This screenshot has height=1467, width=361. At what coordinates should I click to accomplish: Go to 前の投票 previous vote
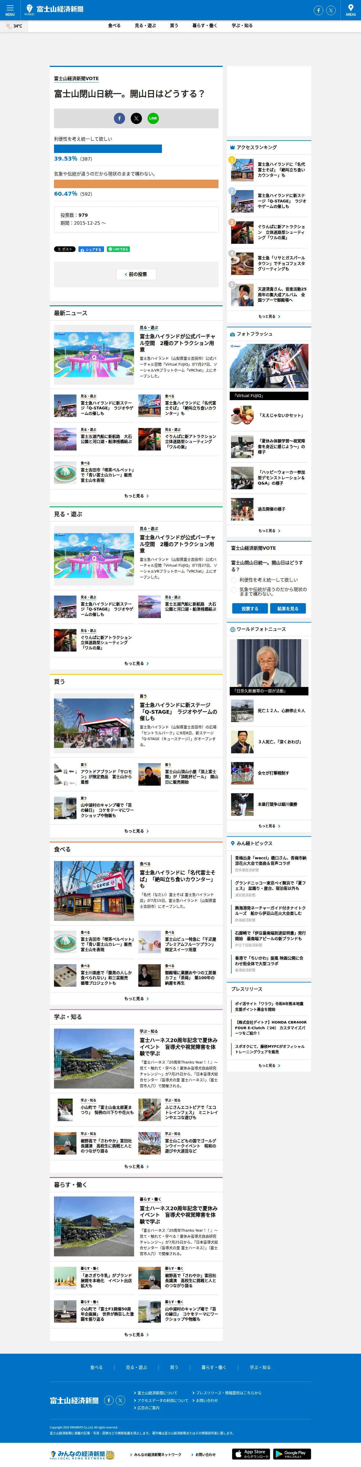pyautogui.click(x=136, y=274)
